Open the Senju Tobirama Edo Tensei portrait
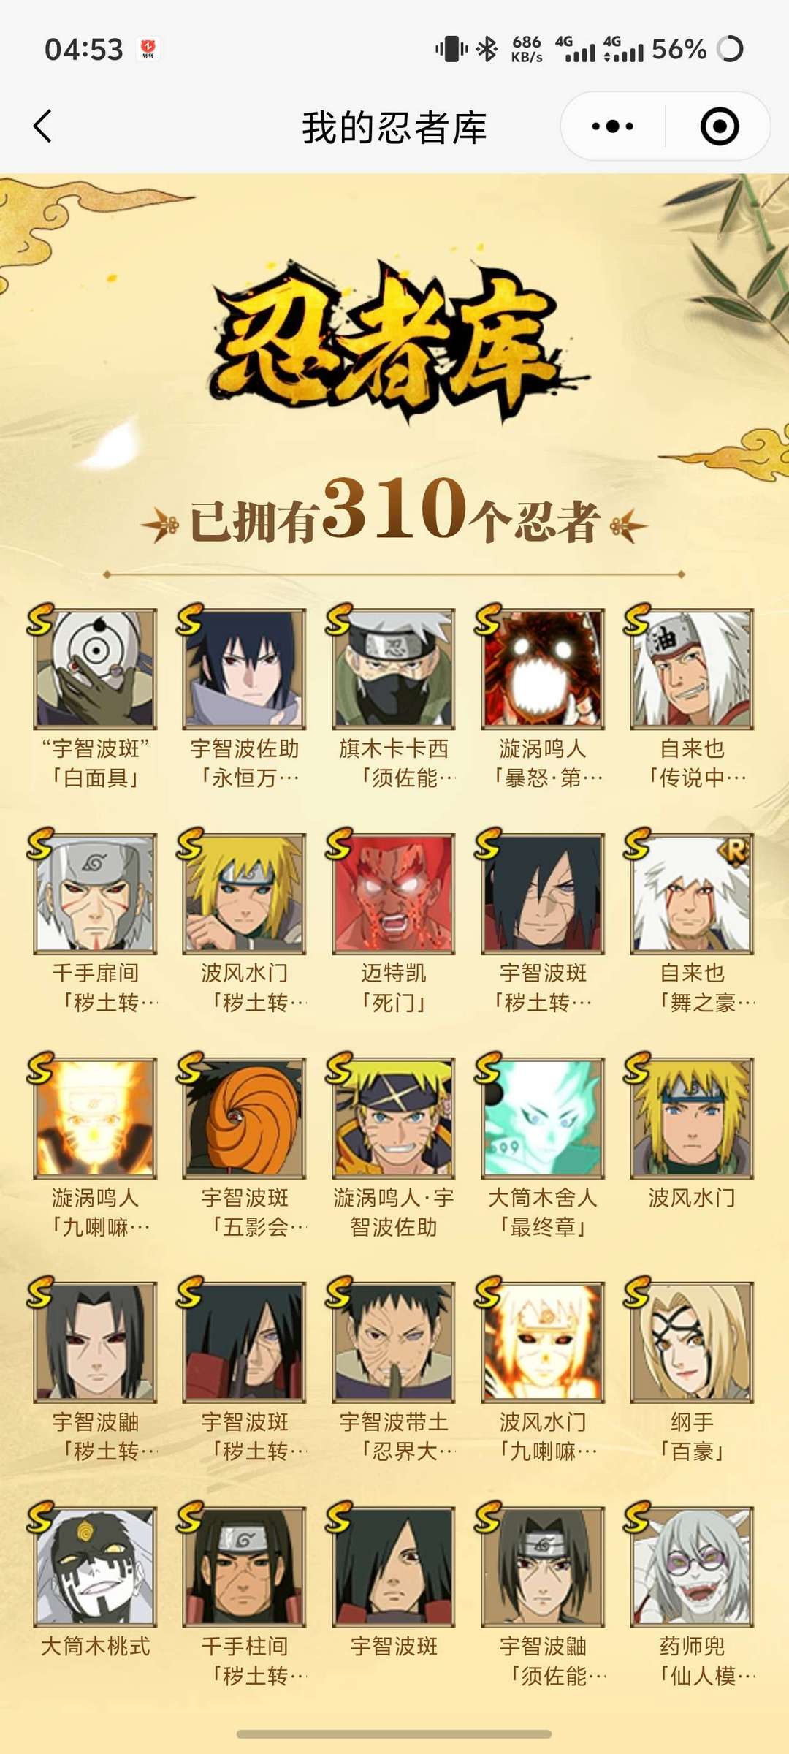This screenshot has height=1754, width=789. [96, 893]
